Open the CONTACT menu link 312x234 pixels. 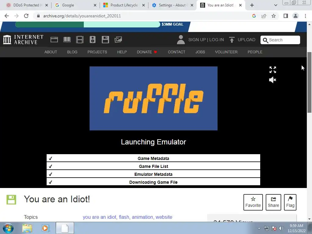click(x=176, y=52)
